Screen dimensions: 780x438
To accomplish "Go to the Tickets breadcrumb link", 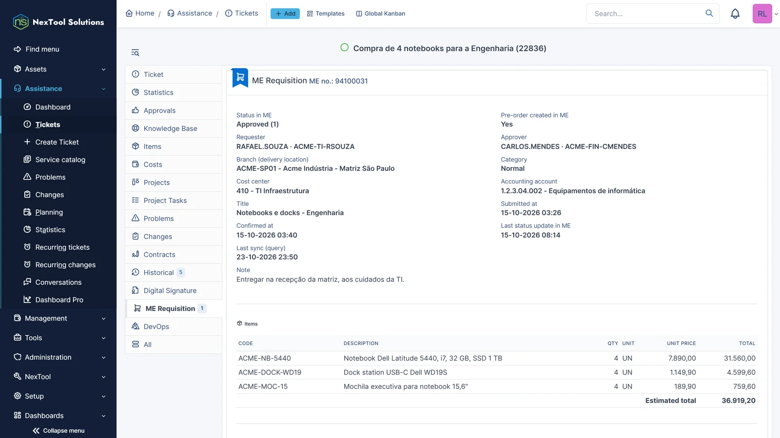I will pos(241,13).
